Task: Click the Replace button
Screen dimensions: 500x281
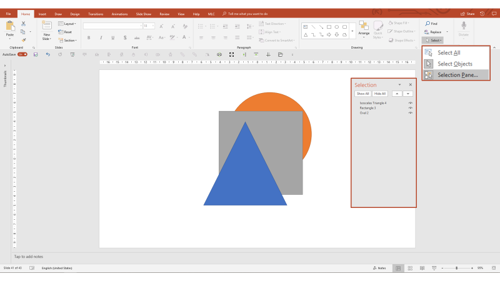Action: click(x=433, y=32)
